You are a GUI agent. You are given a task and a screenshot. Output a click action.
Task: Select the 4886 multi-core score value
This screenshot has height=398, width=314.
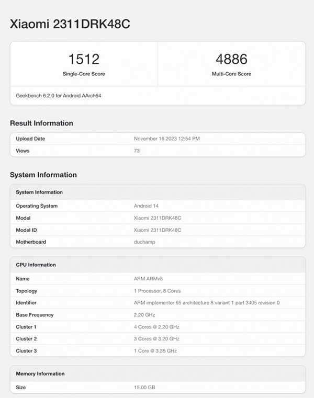coord(231,59)
